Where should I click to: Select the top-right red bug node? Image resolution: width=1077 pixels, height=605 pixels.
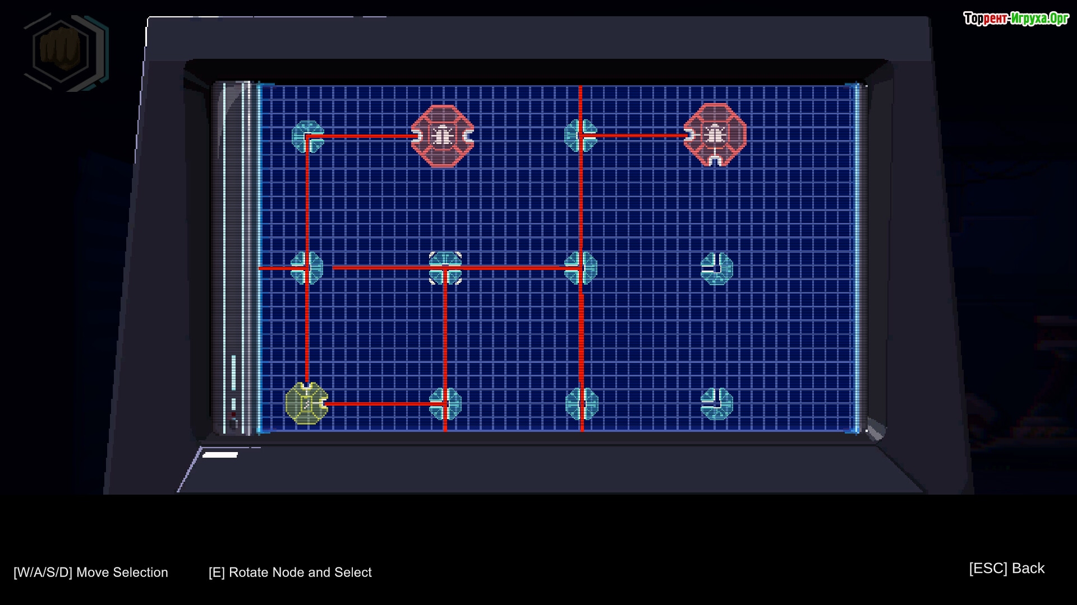[715, 135]
